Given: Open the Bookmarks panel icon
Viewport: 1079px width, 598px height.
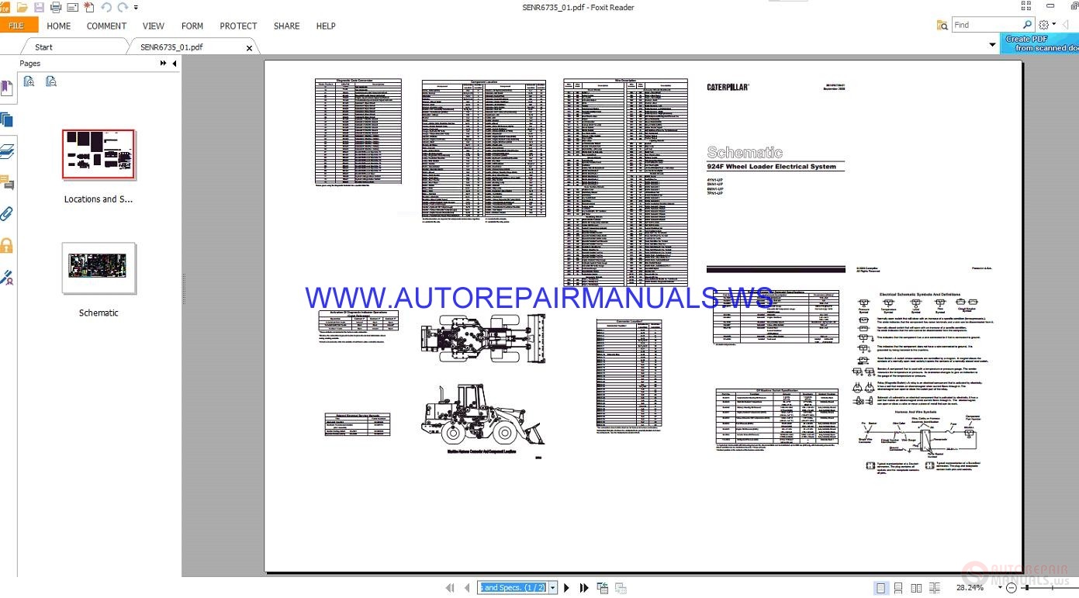Looking at the screenshot, I should (7, 88).
